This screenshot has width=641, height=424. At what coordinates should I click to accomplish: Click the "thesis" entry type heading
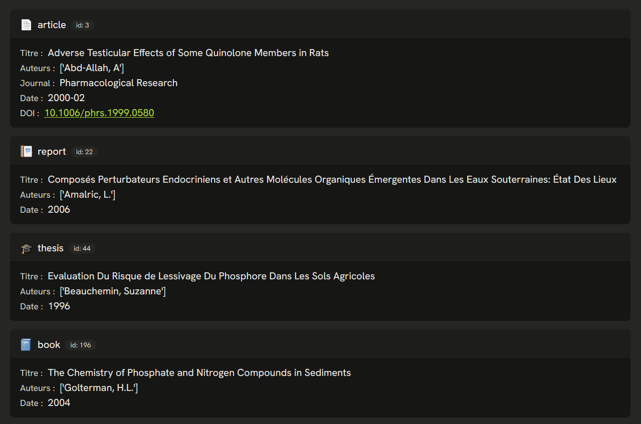tap(51, 248)
